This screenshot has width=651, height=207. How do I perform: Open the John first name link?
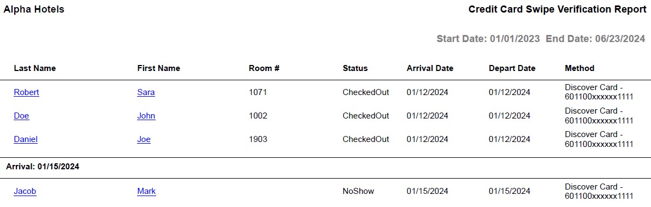146,116
